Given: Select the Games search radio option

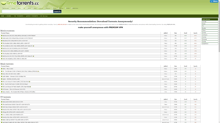Looking at the screenshot, I should [x=53, y=8].
